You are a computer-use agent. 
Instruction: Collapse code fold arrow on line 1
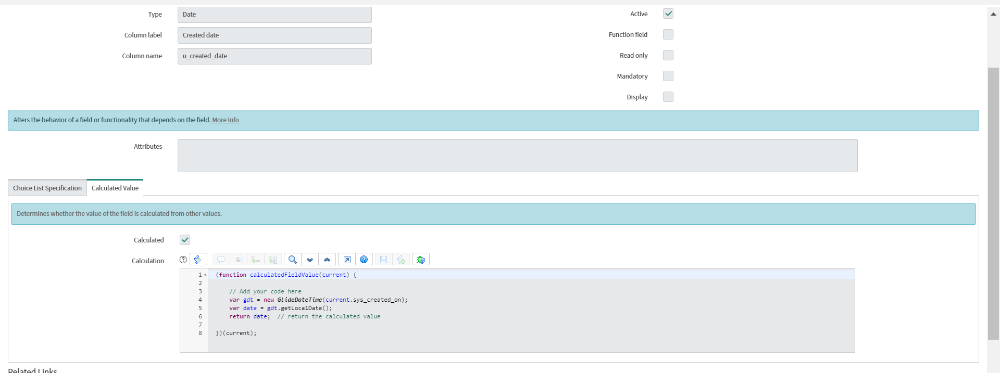coord(205,275)
